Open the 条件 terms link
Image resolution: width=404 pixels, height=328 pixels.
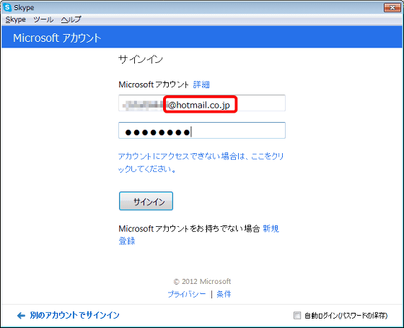click(x=224, y=294)
